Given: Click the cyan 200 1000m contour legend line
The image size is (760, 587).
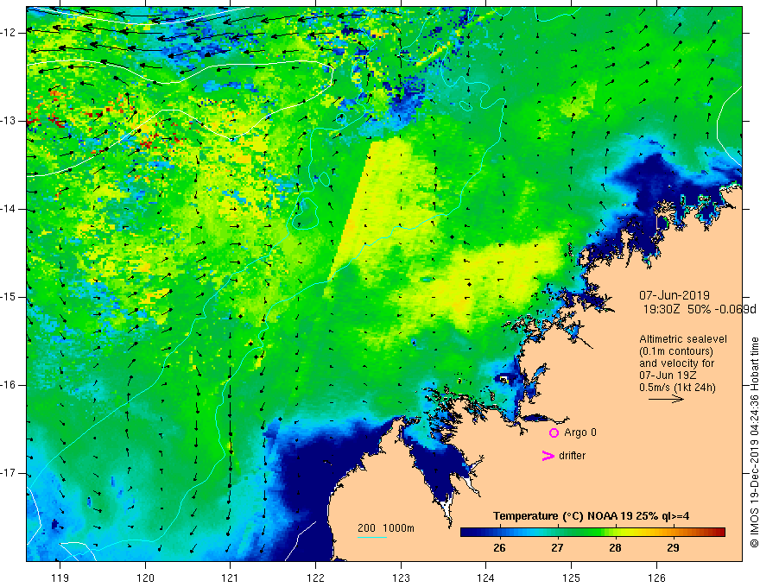Looking at the screenshot, I should click(x=372, y=537).
